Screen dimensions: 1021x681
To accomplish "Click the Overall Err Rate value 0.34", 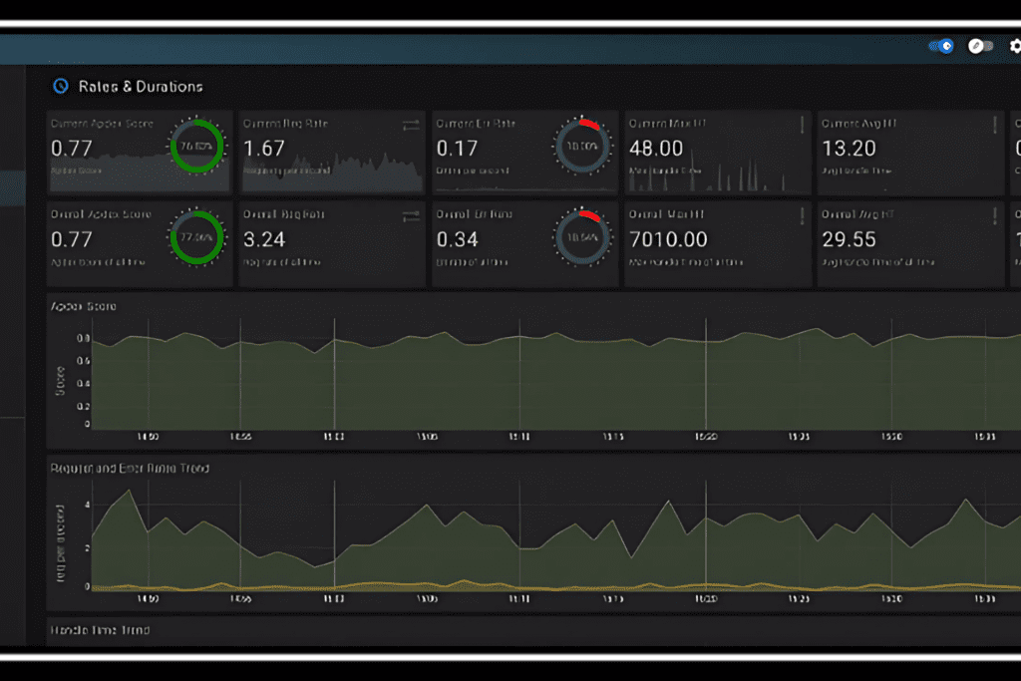I will [457, 239].
